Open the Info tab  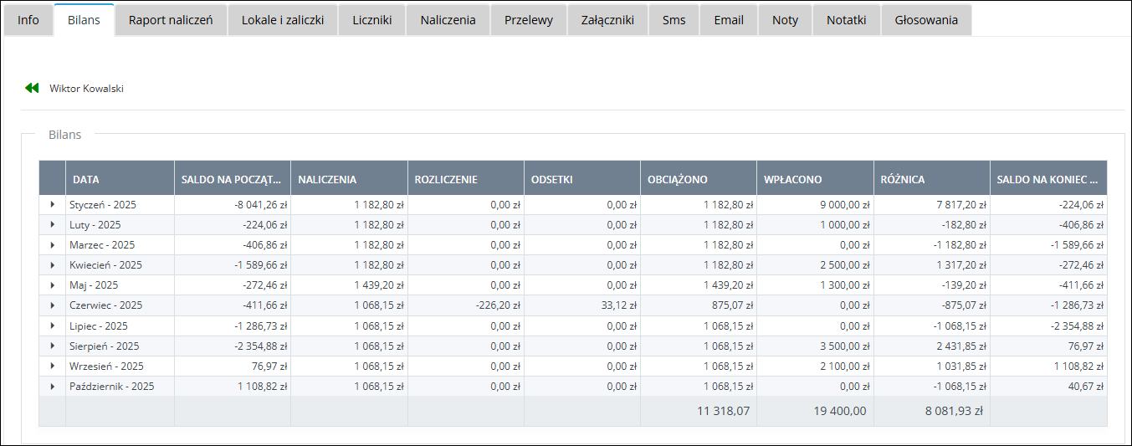[x=28, y=20]
